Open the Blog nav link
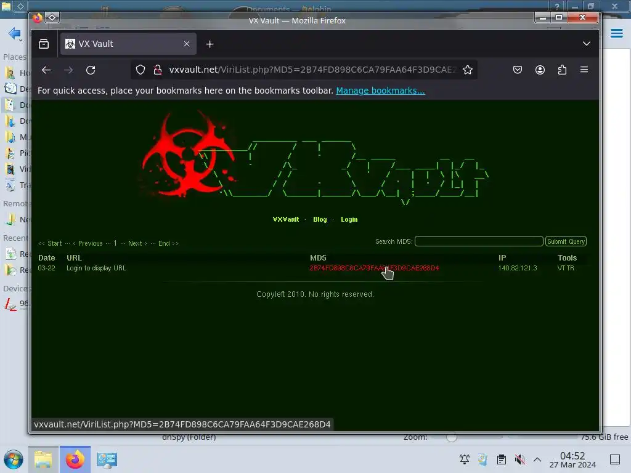This screenshot has height=473, width=631. tap(320, 219)
